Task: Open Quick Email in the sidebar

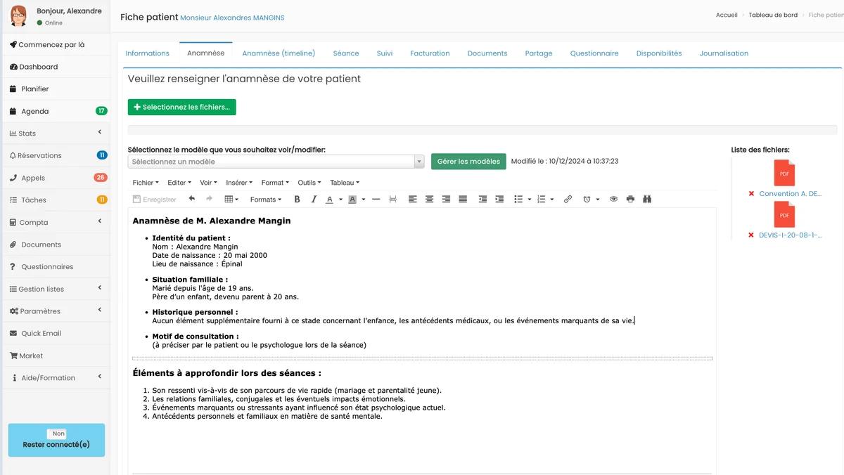Action: (55, 333)
